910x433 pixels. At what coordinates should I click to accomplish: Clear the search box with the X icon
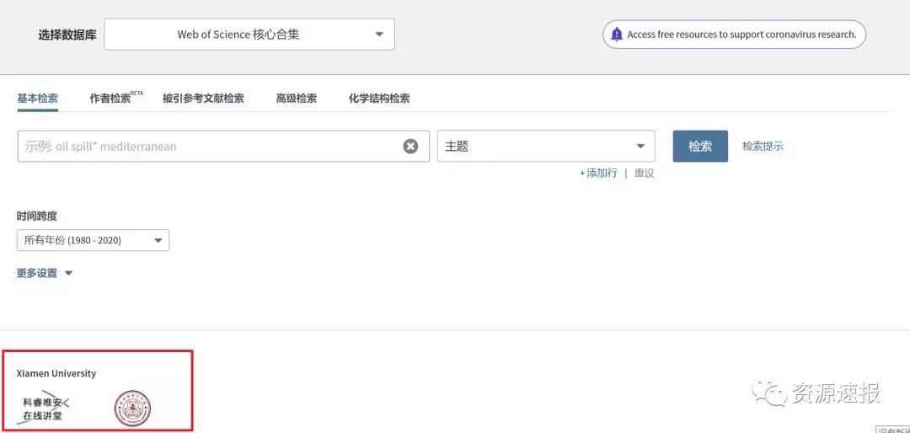coord(410,147)
